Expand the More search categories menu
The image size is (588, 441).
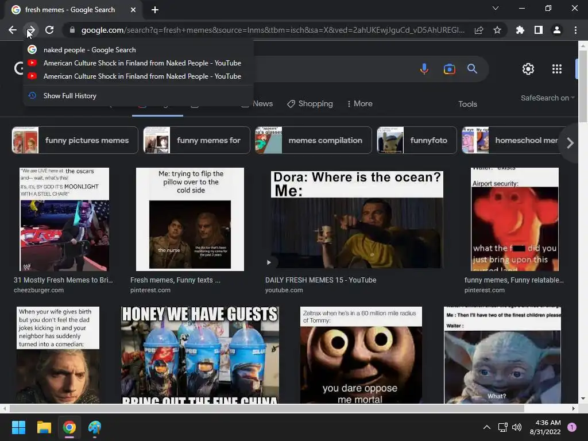pyautogui.click(x=359, y=103)
